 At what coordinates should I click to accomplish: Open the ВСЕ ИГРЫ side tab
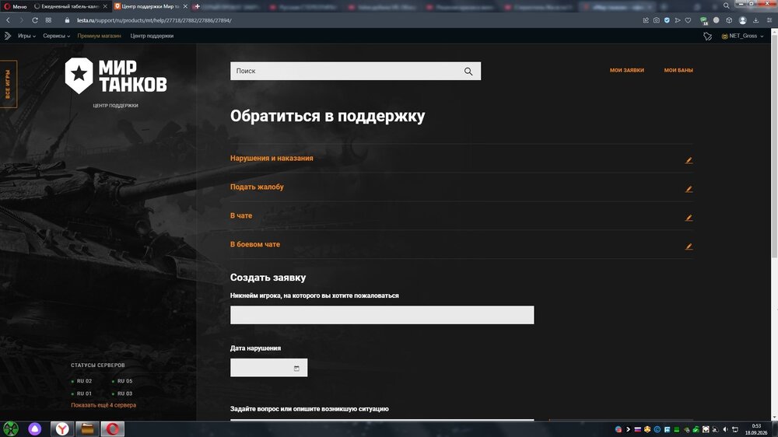9,84
